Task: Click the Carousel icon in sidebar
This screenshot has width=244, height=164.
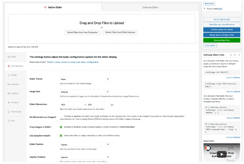Action: point(9,84)
